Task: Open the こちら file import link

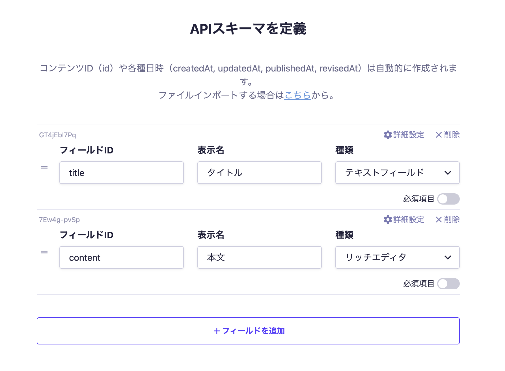Action: tap(297, 96)
